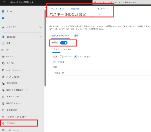Click the sidebar vertical scrollbar thumb

[x=45, y=48]
